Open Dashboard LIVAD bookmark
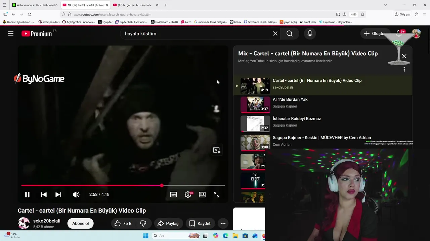 pyautogui.click(x=164, y=22)
